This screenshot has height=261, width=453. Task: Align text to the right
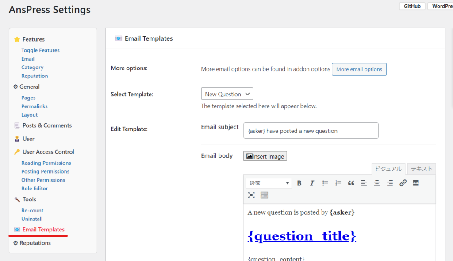pos(390,183)
